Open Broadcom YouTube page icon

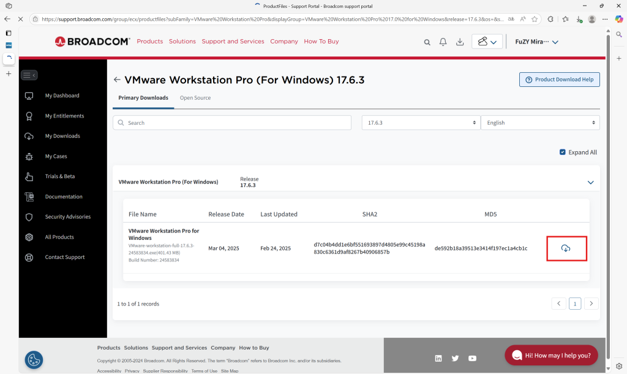472,358
